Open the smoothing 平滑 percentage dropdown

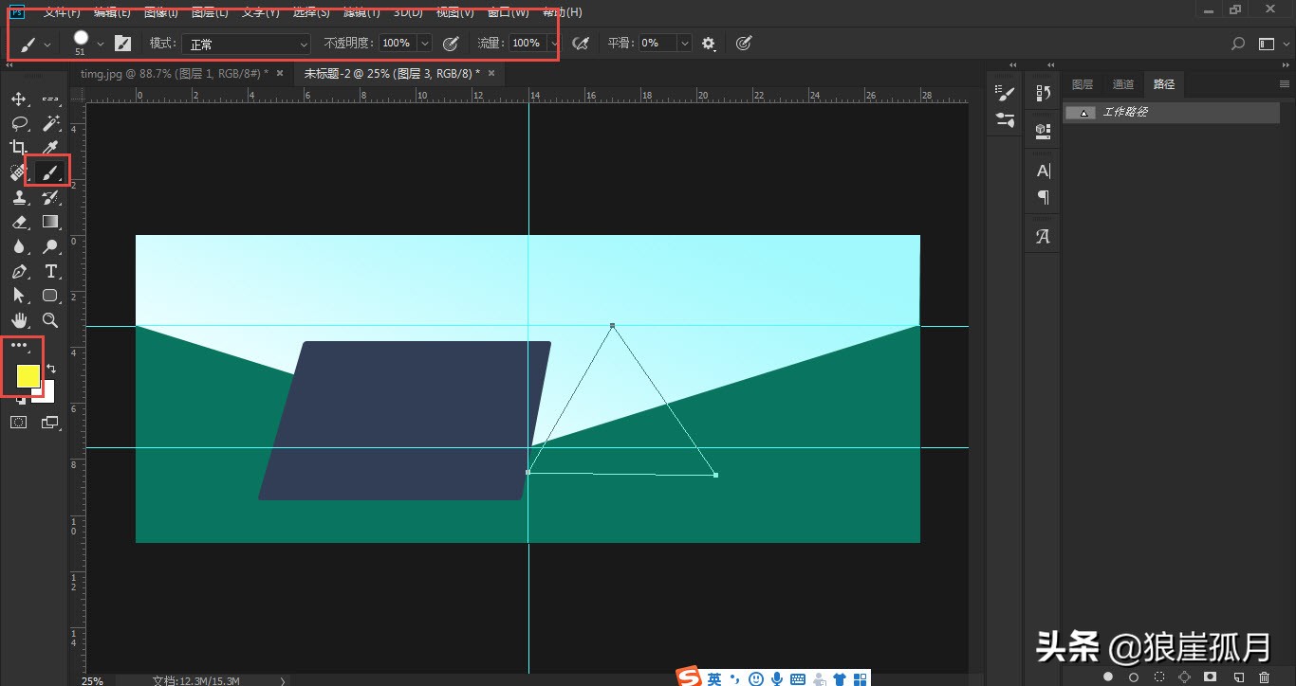pyautogui.click(x=684, y=43)
